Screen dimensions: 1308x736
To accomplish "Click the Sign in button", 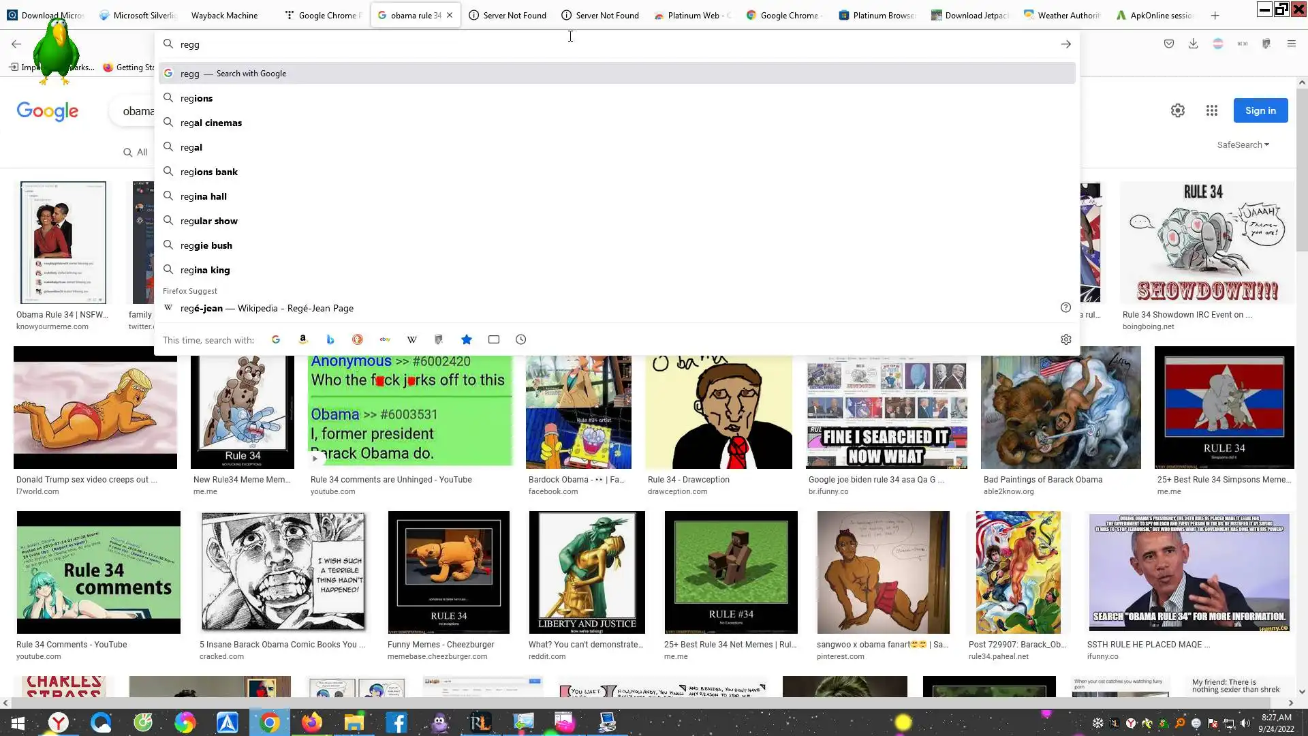I will [1260, 110].
